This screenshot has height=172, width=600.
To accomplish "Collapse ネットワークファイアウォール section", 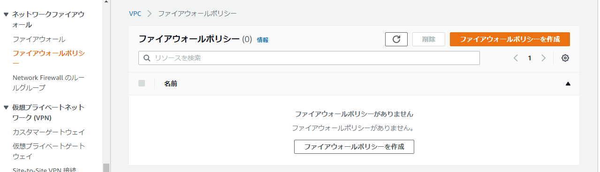I will (x=6, y=14).
